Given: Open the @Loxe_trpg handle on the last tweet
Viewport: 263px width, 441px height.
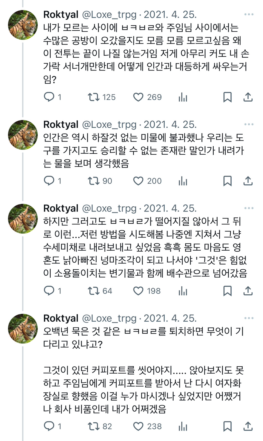Looking at the screenshot, I should coord(109,319).
